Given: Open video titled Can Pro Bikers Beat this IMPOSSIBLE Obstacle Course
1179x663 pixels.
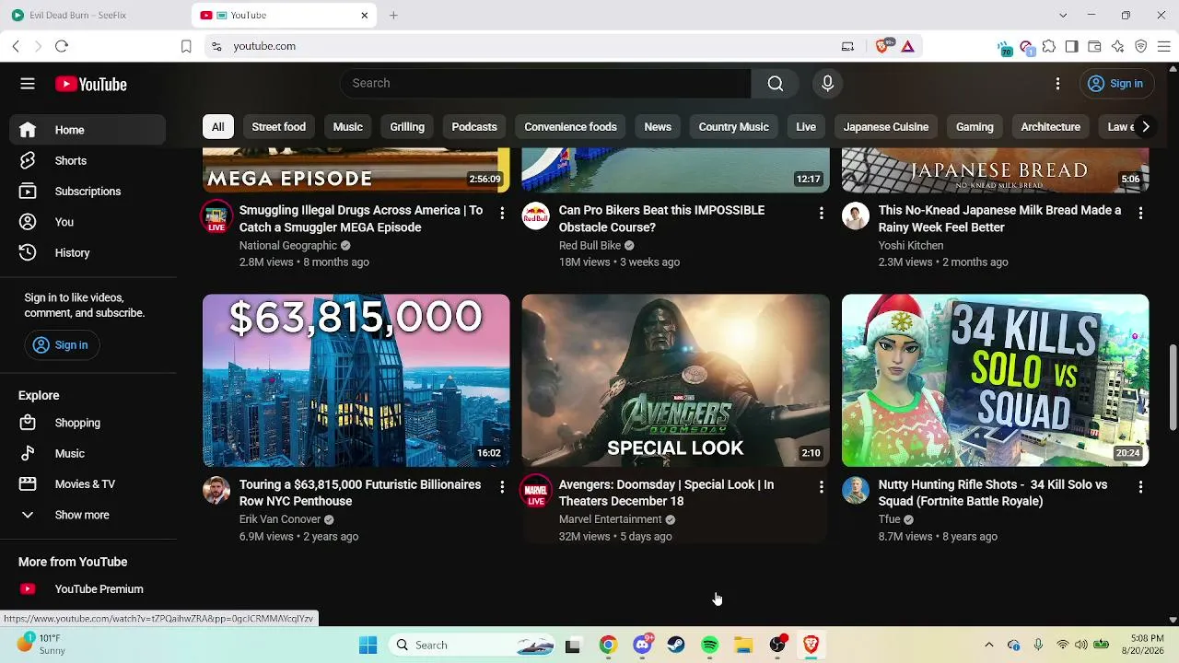Looking at the screenshot, I should [x=662, y=218].
